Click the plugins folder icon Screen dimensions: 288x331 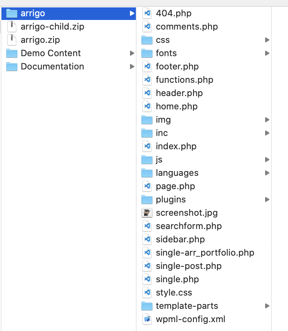[x=147, y=200]
